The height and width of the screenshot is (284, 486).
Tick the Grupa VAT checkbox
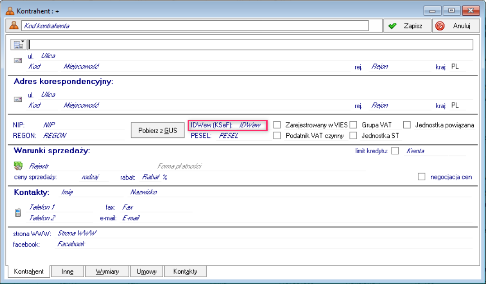(x=353, y=125)
